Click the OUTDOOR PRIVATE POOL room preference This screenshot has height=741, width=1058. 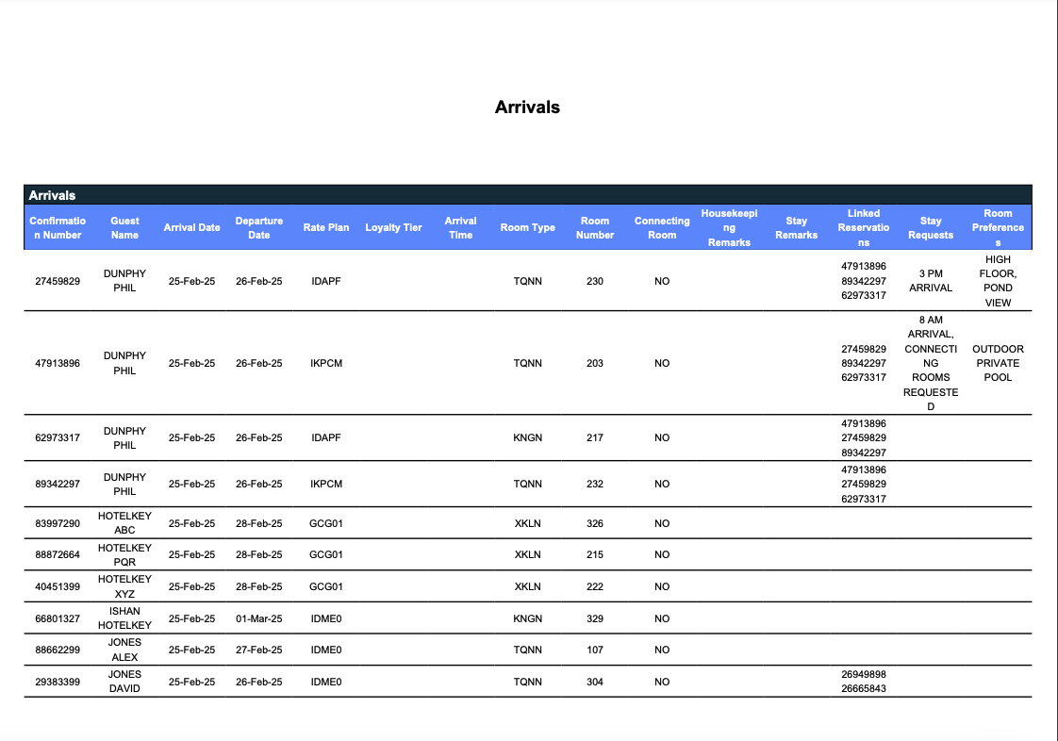point(998,363)
